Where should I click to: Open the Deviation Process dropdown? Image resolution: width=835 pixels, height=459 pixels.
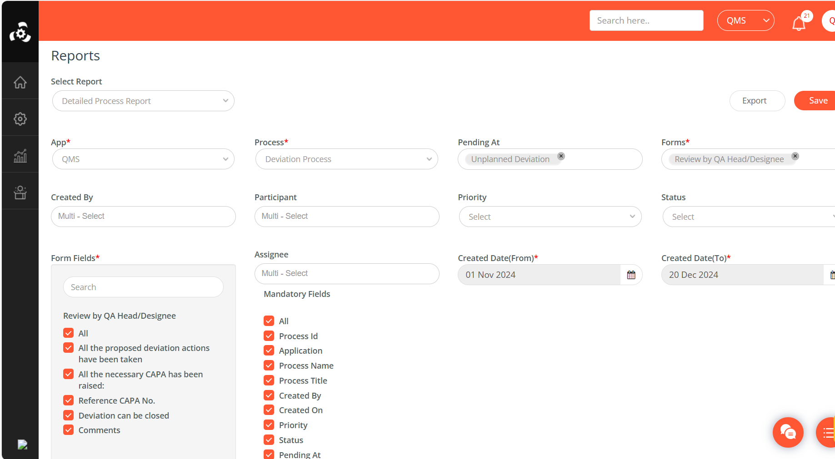(x=346, y=159)
